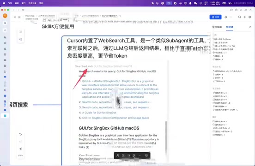The image size is (255, 166).
Task: Reload the page with the refresh icon
Action: coord(23,10)
